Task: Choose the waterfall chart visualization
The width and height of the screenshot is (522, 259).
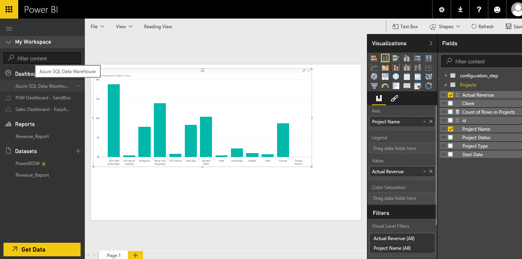Action: (417, 67)
